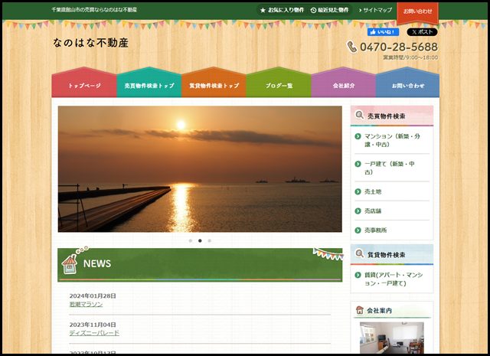Open マンション（新築・分譲・中古） listing link
Screen dimensions: 490x356
pos(392,140)
